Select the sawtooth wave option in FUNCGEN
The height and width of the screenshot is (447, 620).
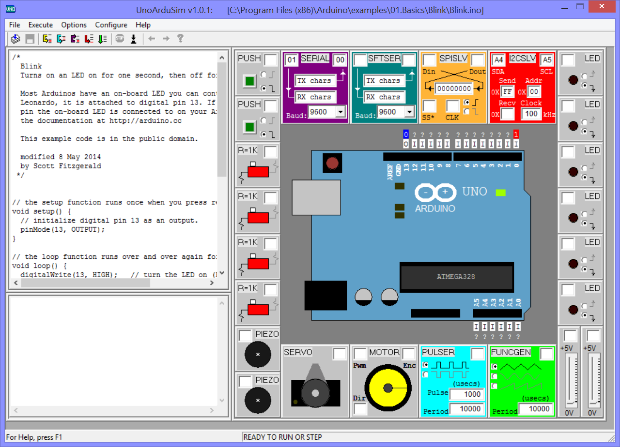[495, 385]
